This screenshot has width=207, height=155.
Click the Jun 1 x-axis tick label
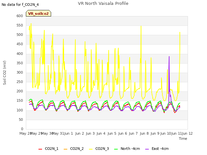point(69,133)
